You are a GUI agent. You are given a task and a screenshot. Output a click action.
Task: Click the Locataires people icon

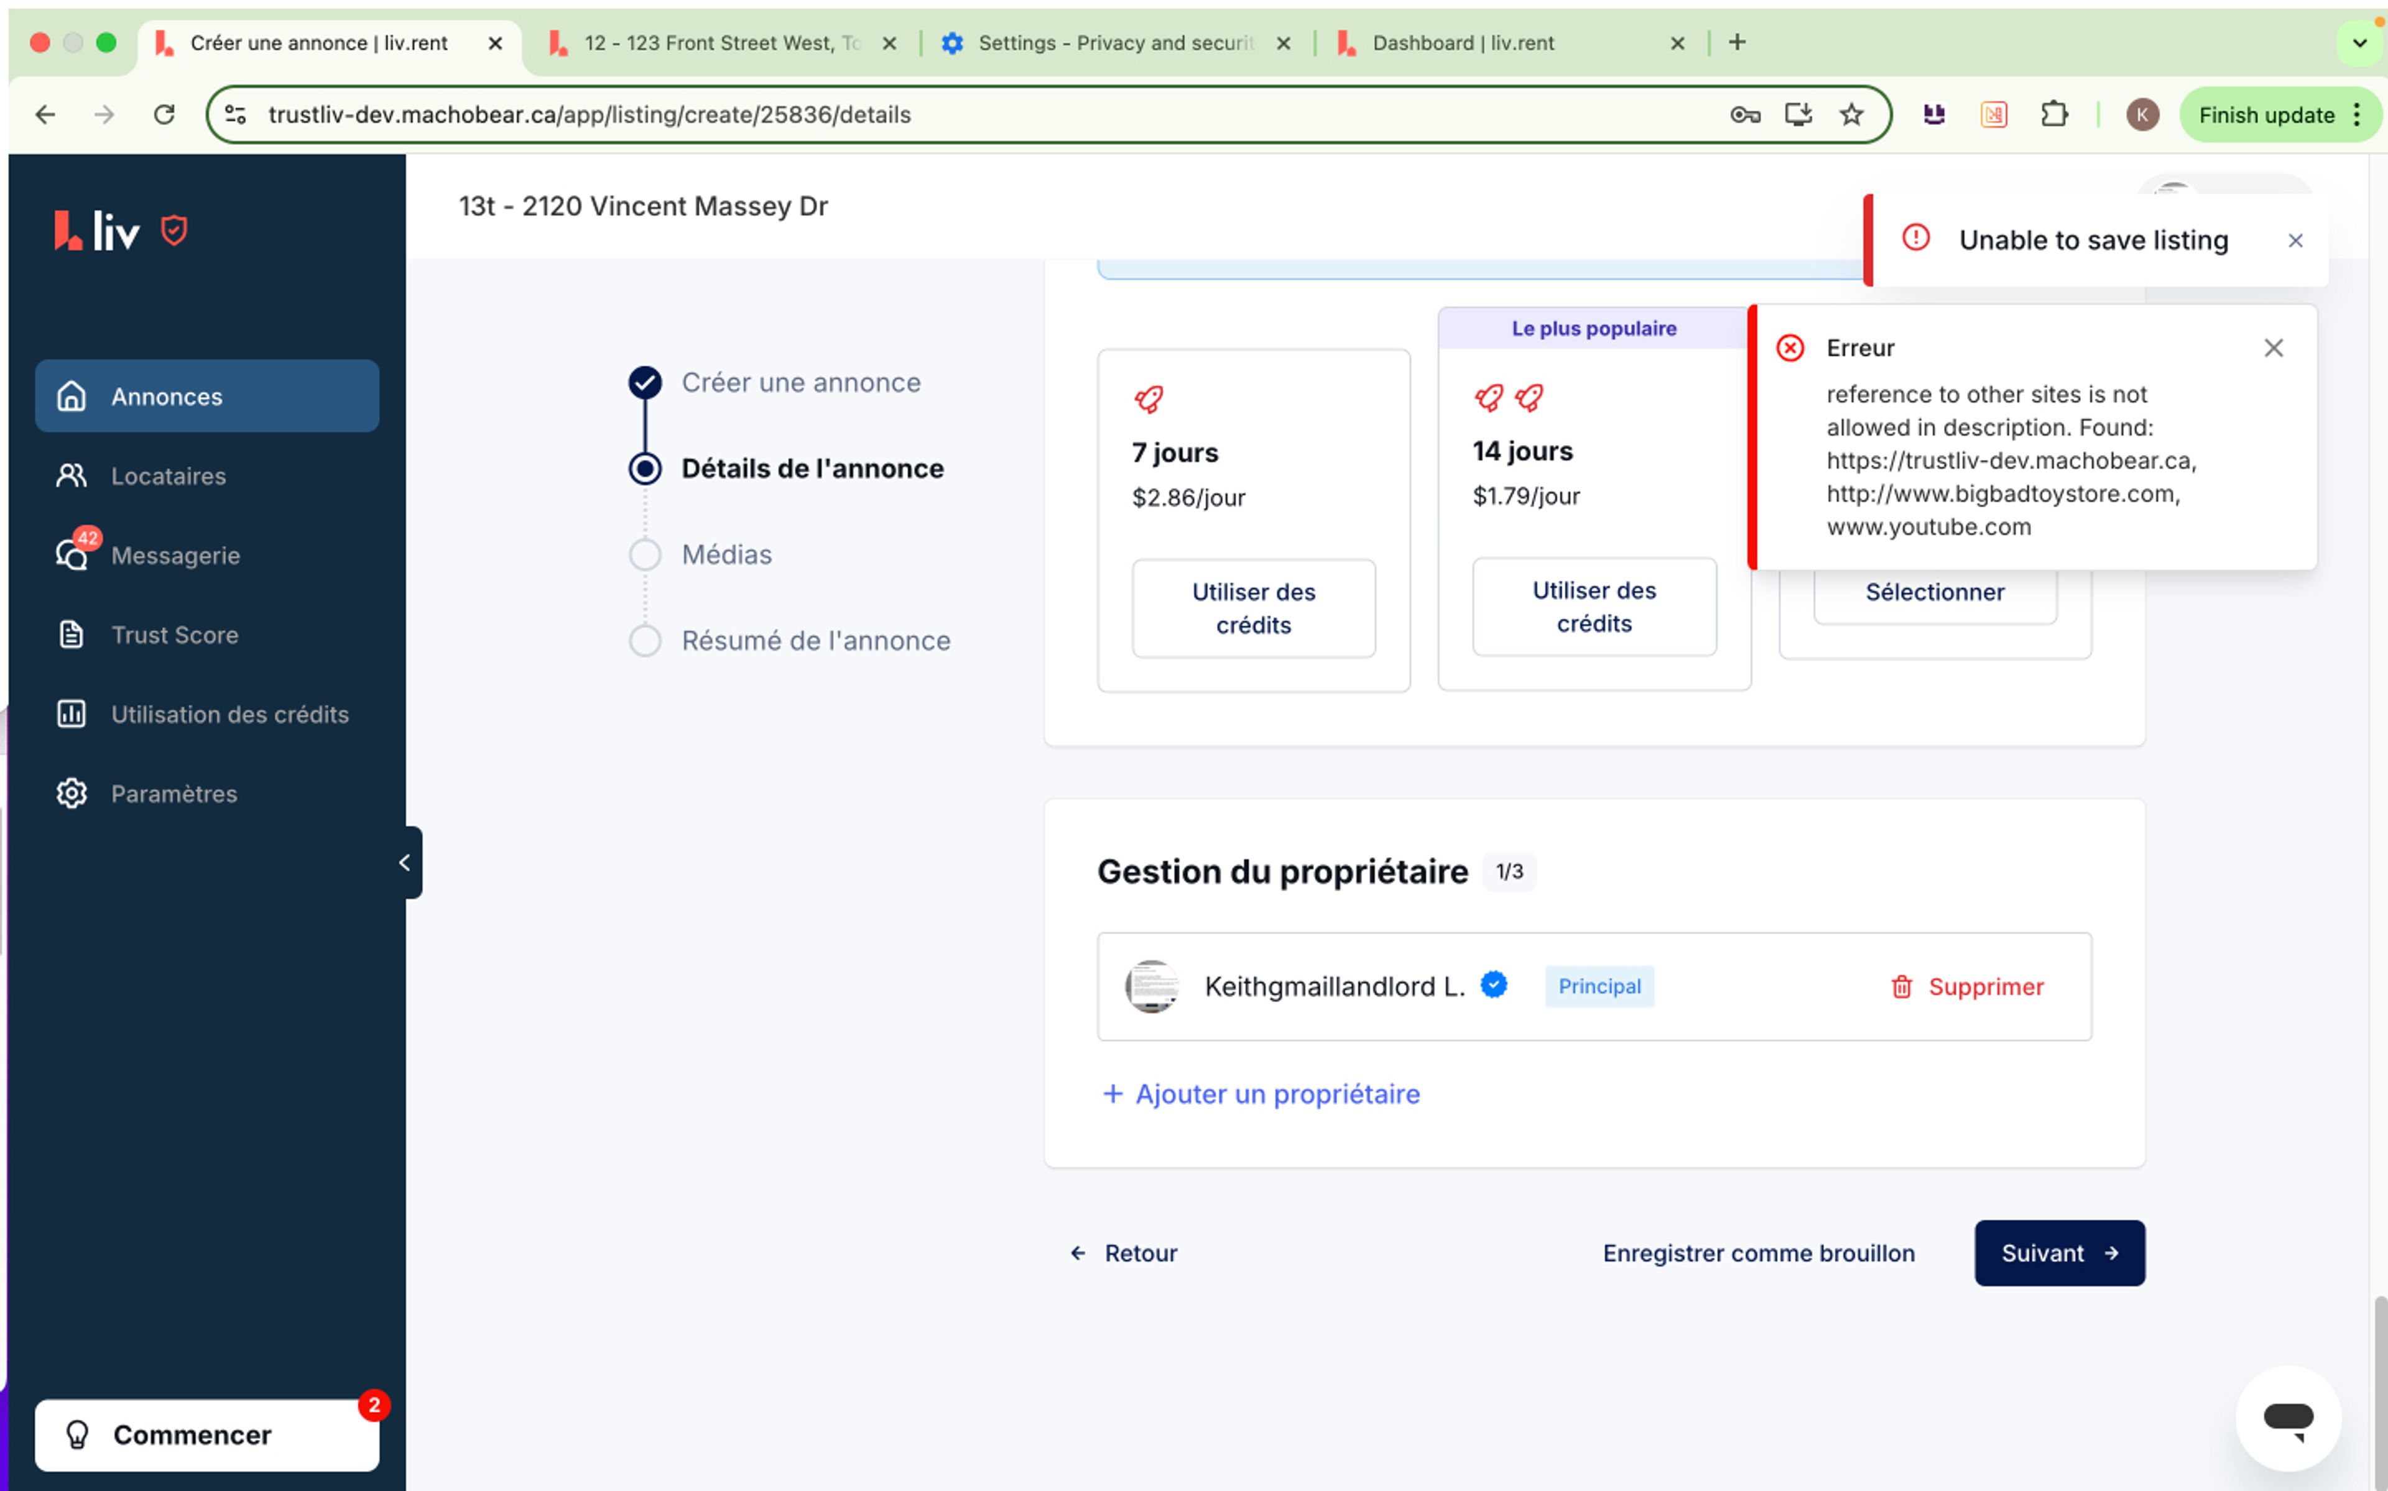coord(71,475)
